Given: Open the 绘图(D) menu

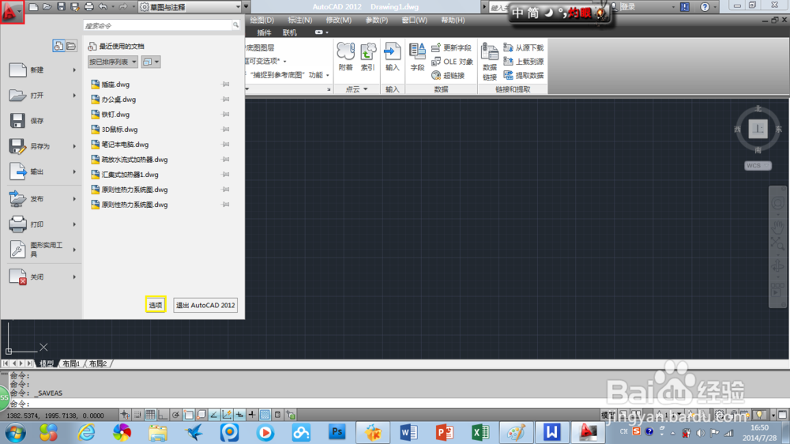Looking at the screenshot, I should point(262,21).
